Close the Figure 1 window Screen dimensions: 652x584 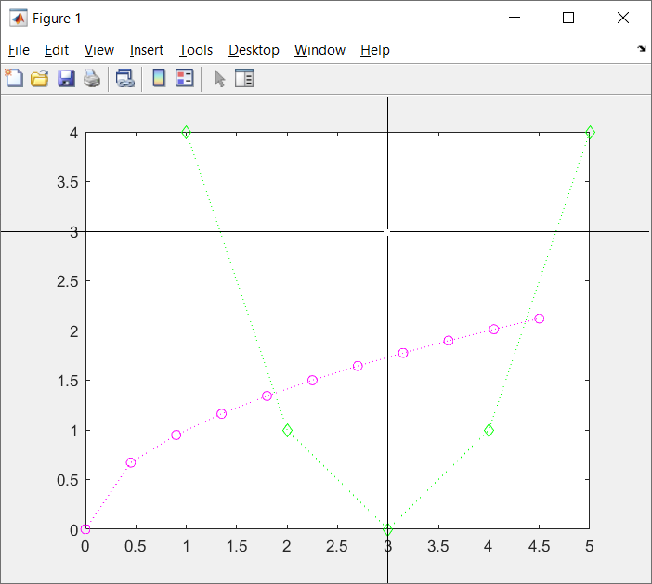point(622,18)
